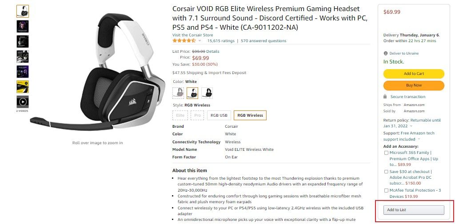
Task: Select the first headset thumbnail image
Action: (x=23, y=12)
